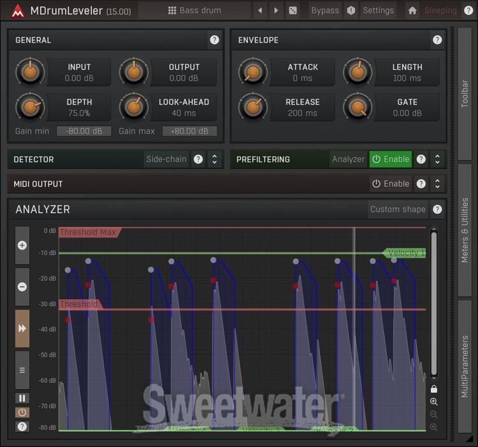Click the Gain max +80.00 dB field
This screenshot has width=478, height=447.
point(190,131)
